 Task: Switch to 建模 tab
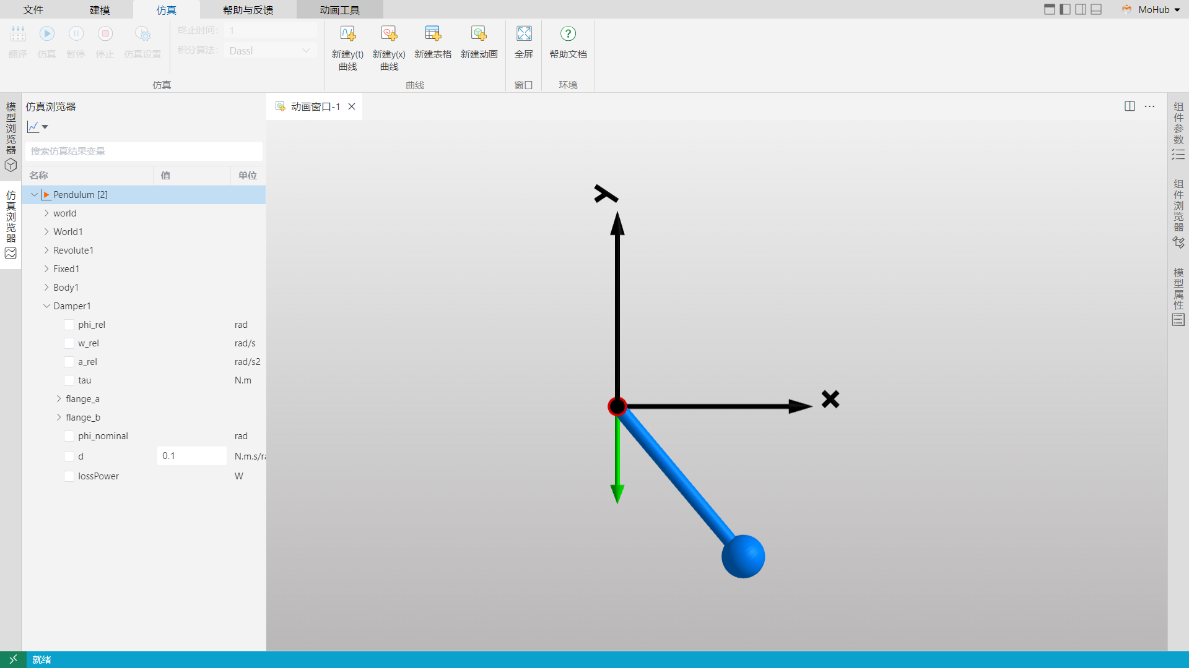coord(100,10)
